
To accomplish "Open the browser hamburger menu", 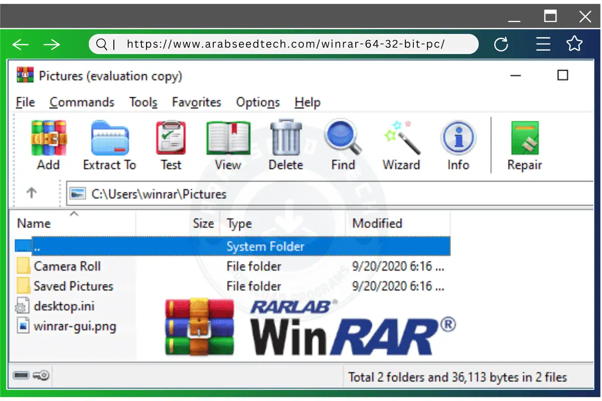I will click(543, 44).
